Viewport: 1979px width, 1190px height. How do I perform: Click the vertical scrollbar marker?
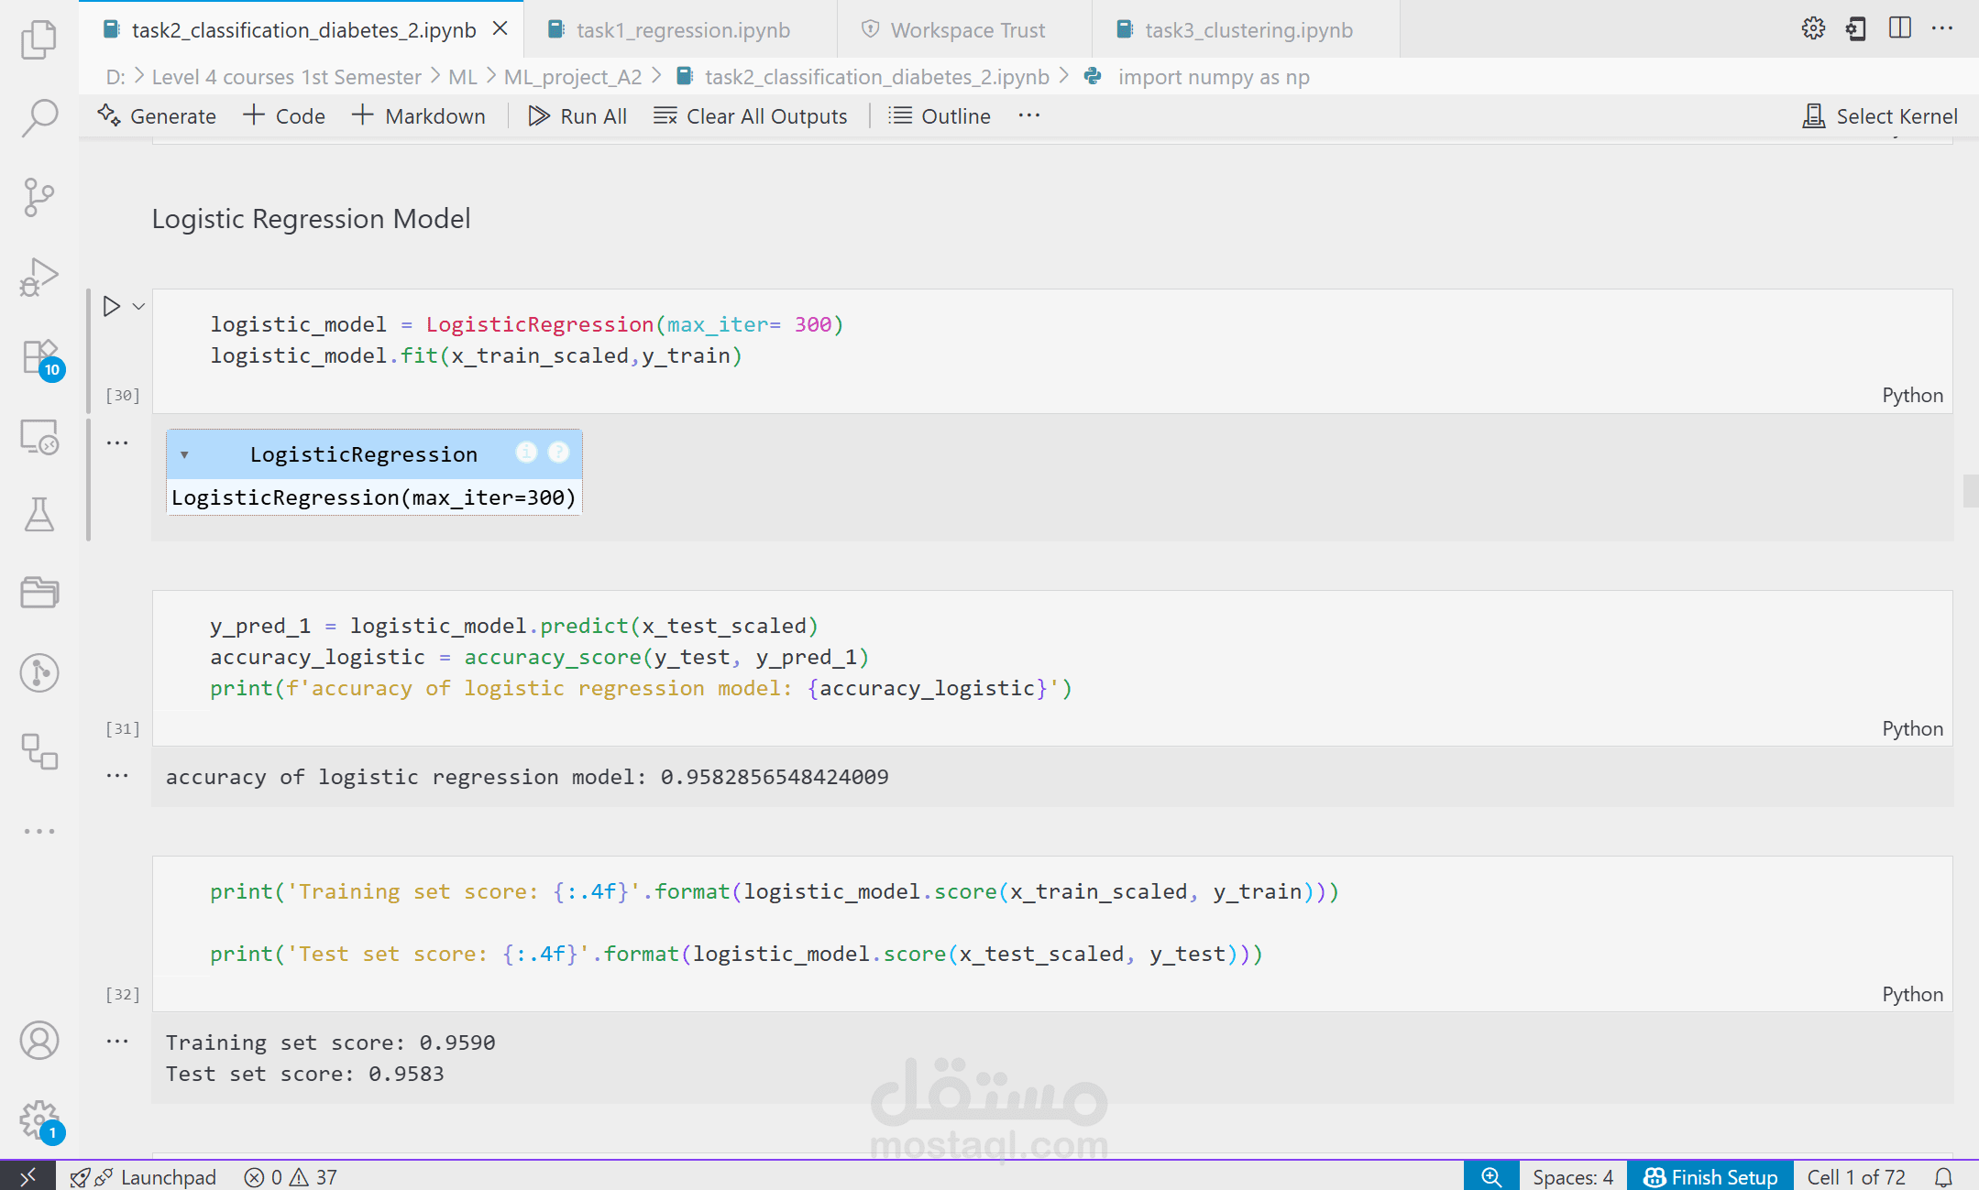click(x=1970, y=491)
